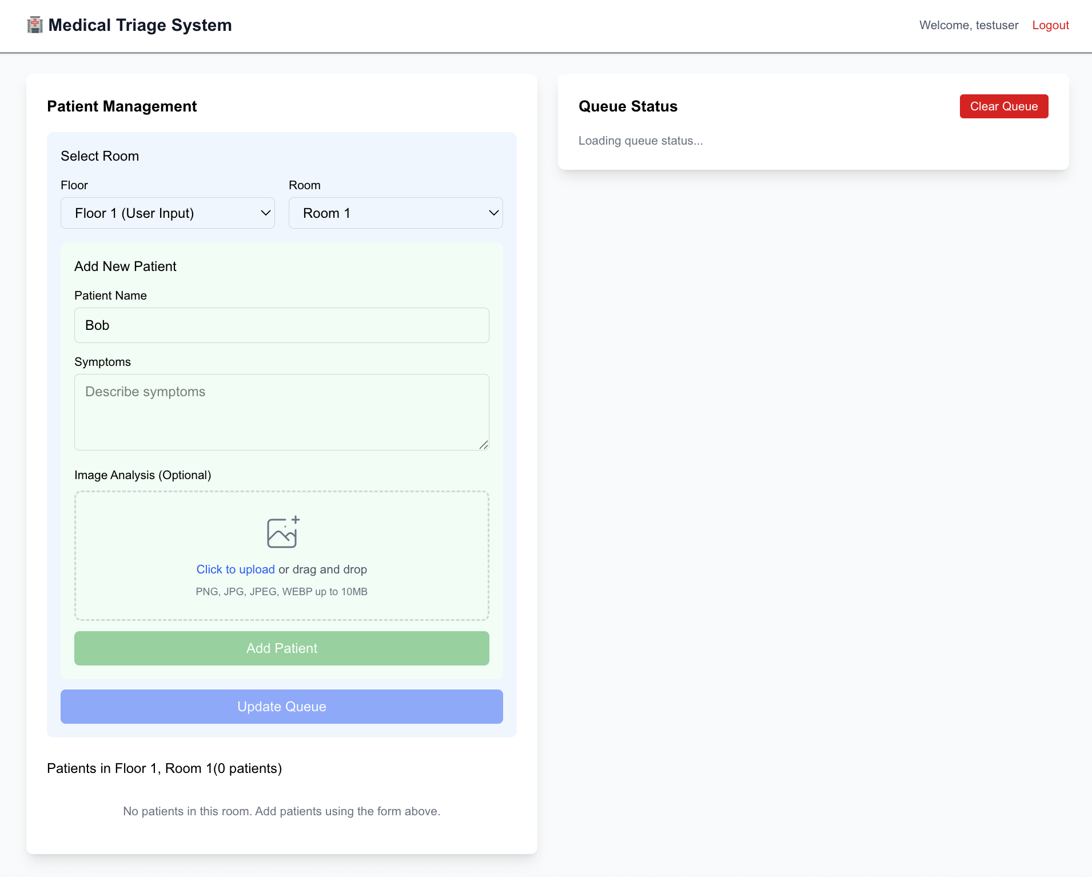
Task: Click the Patient Name field label
Action: [x=110, y=296]
